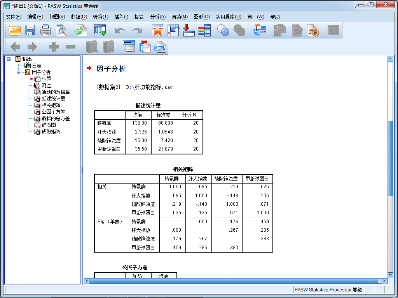Select 相关矩阵 in the outline tree
The width and height of the screenshot is (398, 298).
click(x=51, y=105)
